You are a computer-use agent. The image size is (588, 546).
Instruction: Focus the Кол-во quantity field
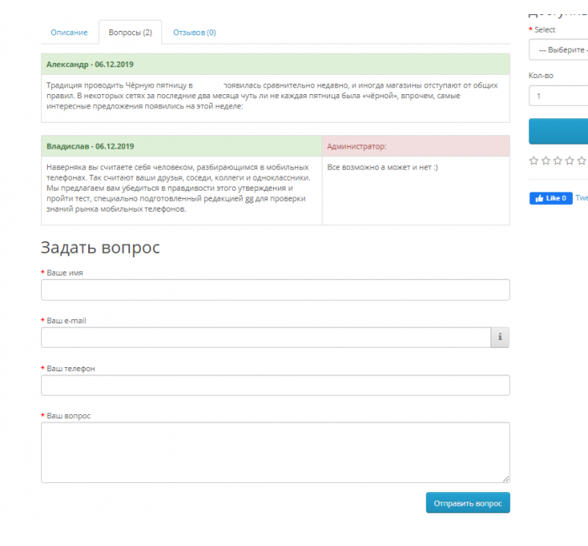pos(559,96)
